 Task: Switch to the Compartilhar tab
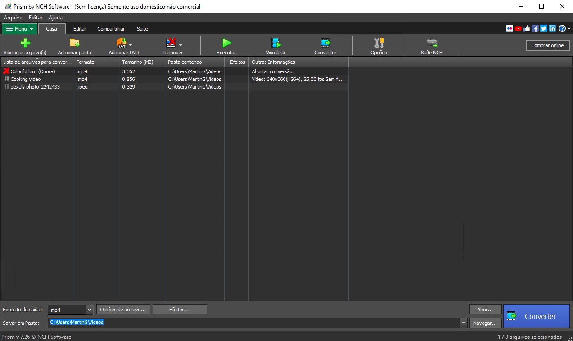click(x=111, y=29)
